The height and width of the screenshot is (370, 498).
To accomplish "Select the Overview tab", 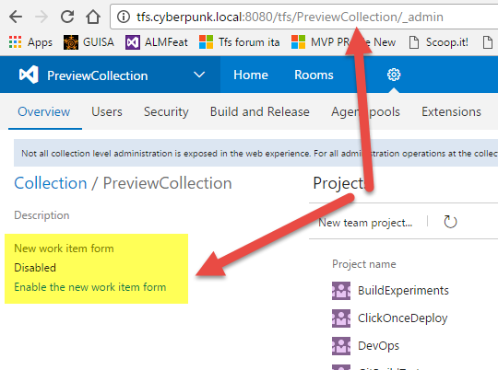I will click(44, 111).
